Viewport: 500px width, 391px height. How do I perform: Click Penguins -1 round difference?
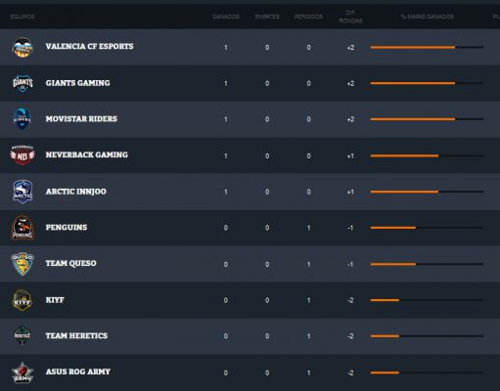350,228
